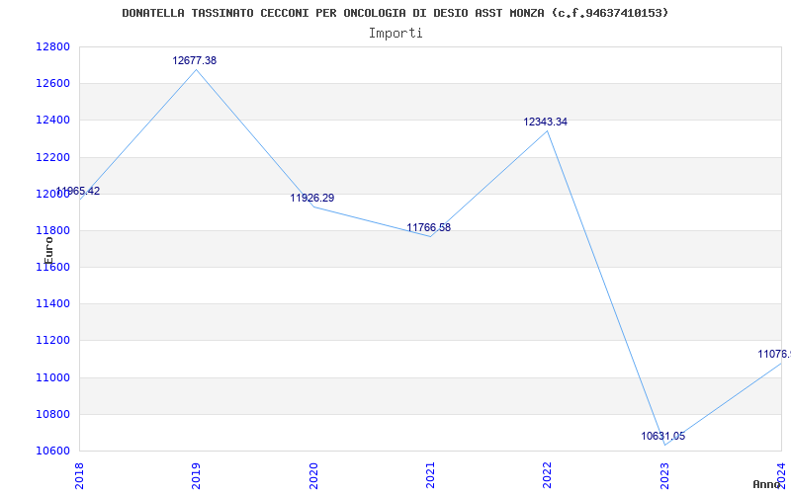
Task: Click the 2022 x-axis label
Action: [x=548, y=476]
